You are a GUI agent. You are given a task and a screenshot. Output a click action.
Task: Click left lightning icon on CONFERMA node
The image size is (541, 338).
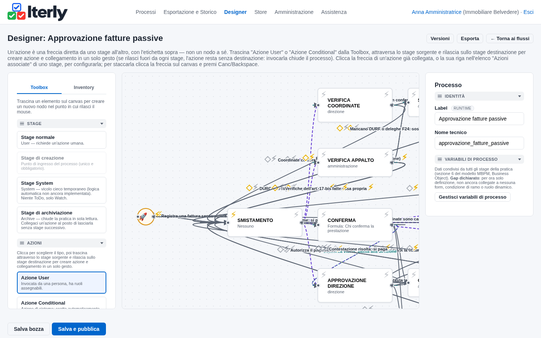pyautogui.click(x=323, y=214)
